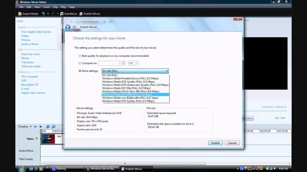Click the Videos import link
The width and height of the screenshot is (307, 172).
[25, 36]
